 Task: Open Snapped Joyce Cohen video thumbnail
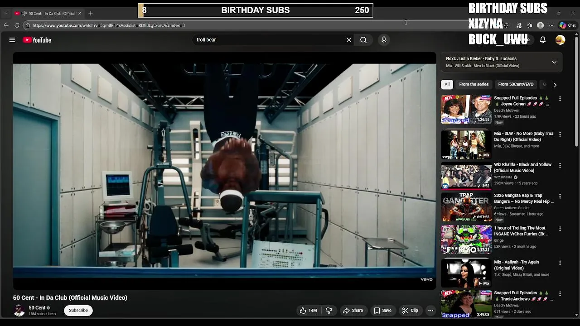pyautogui.click(x=466, y=109)
